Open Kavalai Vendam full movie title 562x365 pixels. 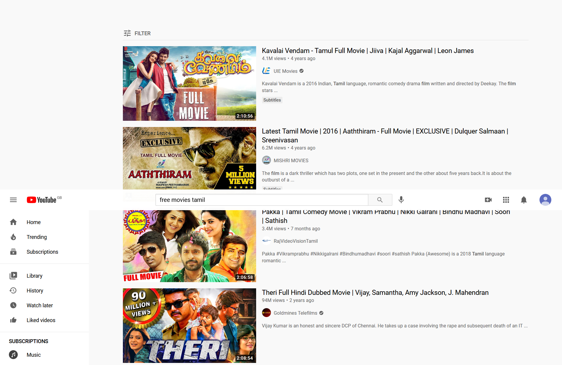[x=368, y=51]
